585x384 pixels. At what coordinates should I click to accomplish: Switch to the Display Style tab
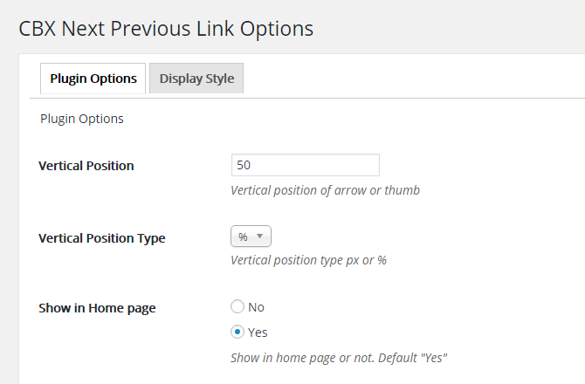pyautogui.click(x=196, y=79)
